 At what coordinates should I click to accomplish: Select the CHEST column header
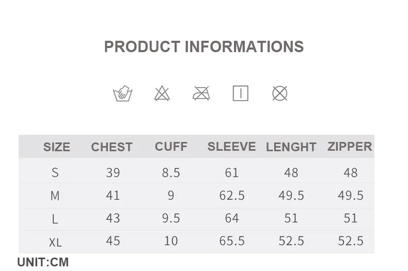click(x=112, y=147)
